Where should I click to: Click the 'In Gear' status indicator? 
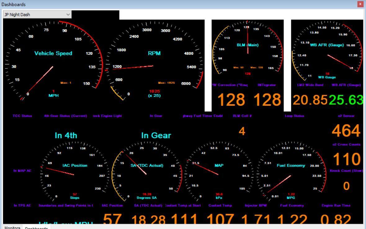pos(156,135)
